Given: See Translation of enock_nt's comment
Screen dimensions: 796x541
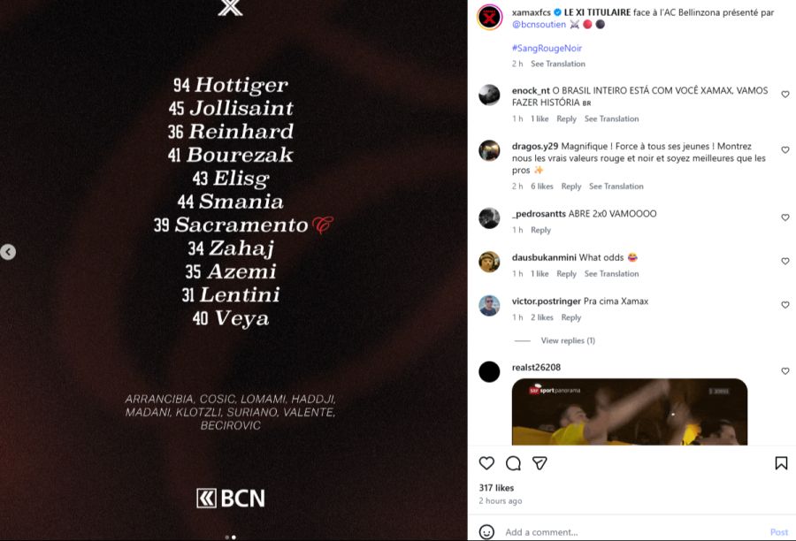Looking at the screenshot, I should [611, 118].
